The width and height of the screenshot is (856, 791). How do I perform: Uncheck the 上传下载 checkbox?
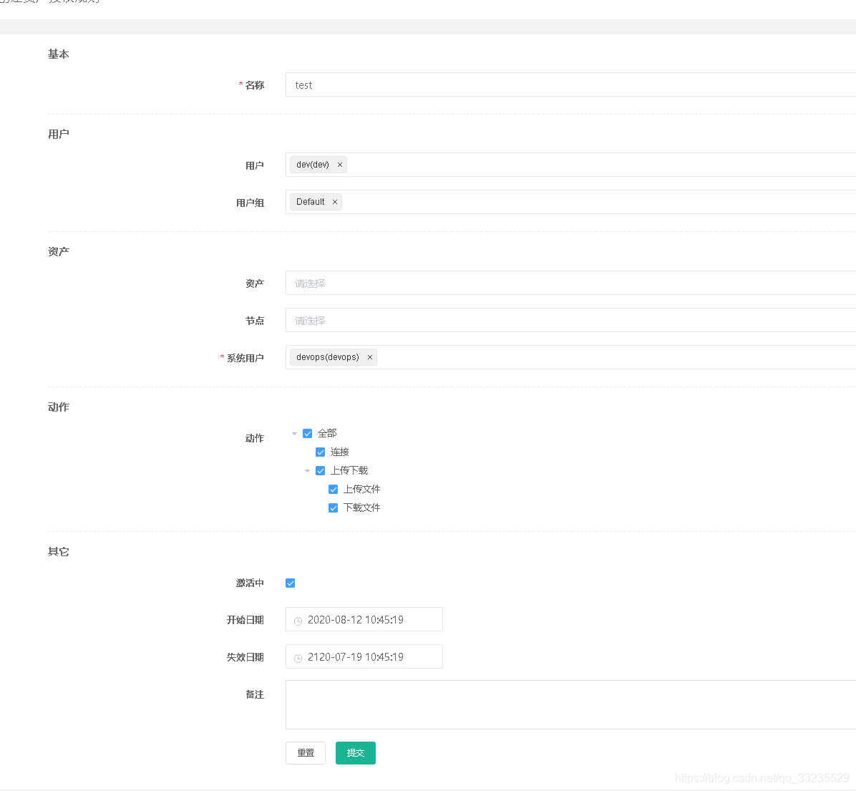tap(321, 470)
